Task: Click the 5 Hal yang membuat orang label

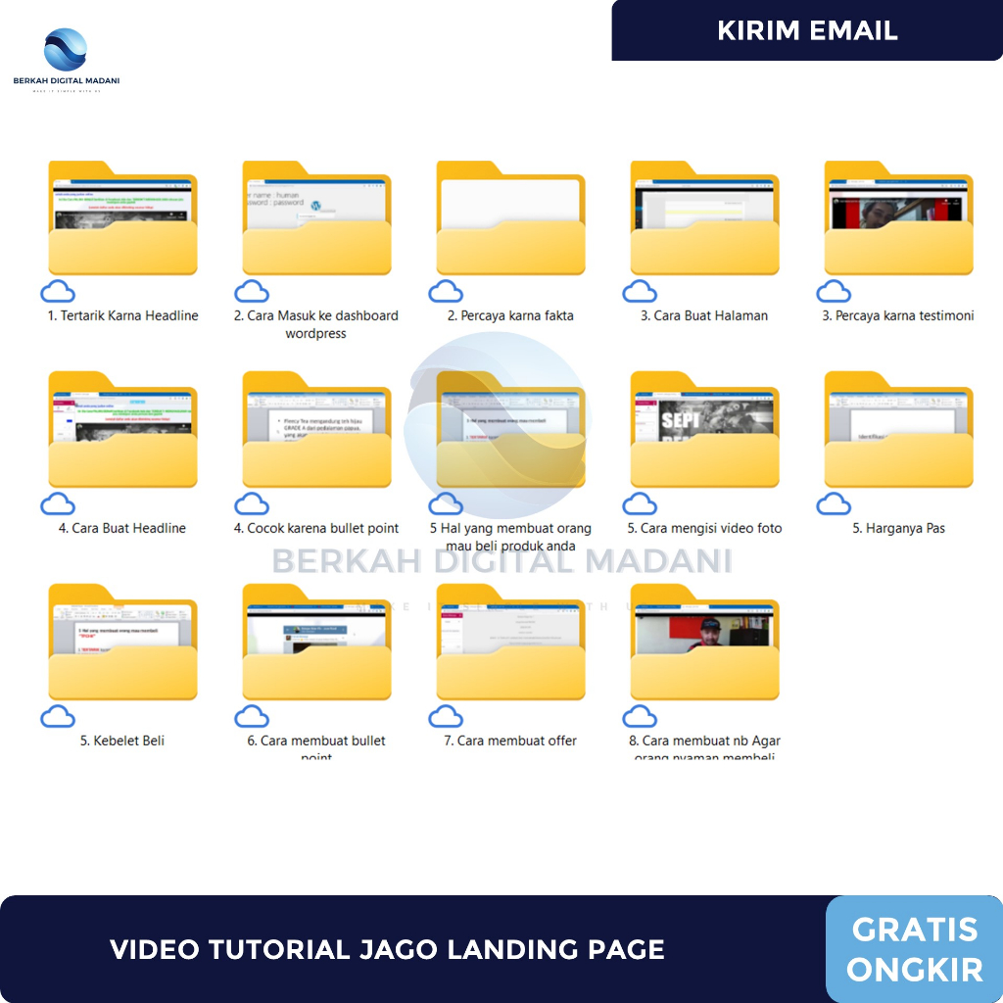Action: click(511, 537)
